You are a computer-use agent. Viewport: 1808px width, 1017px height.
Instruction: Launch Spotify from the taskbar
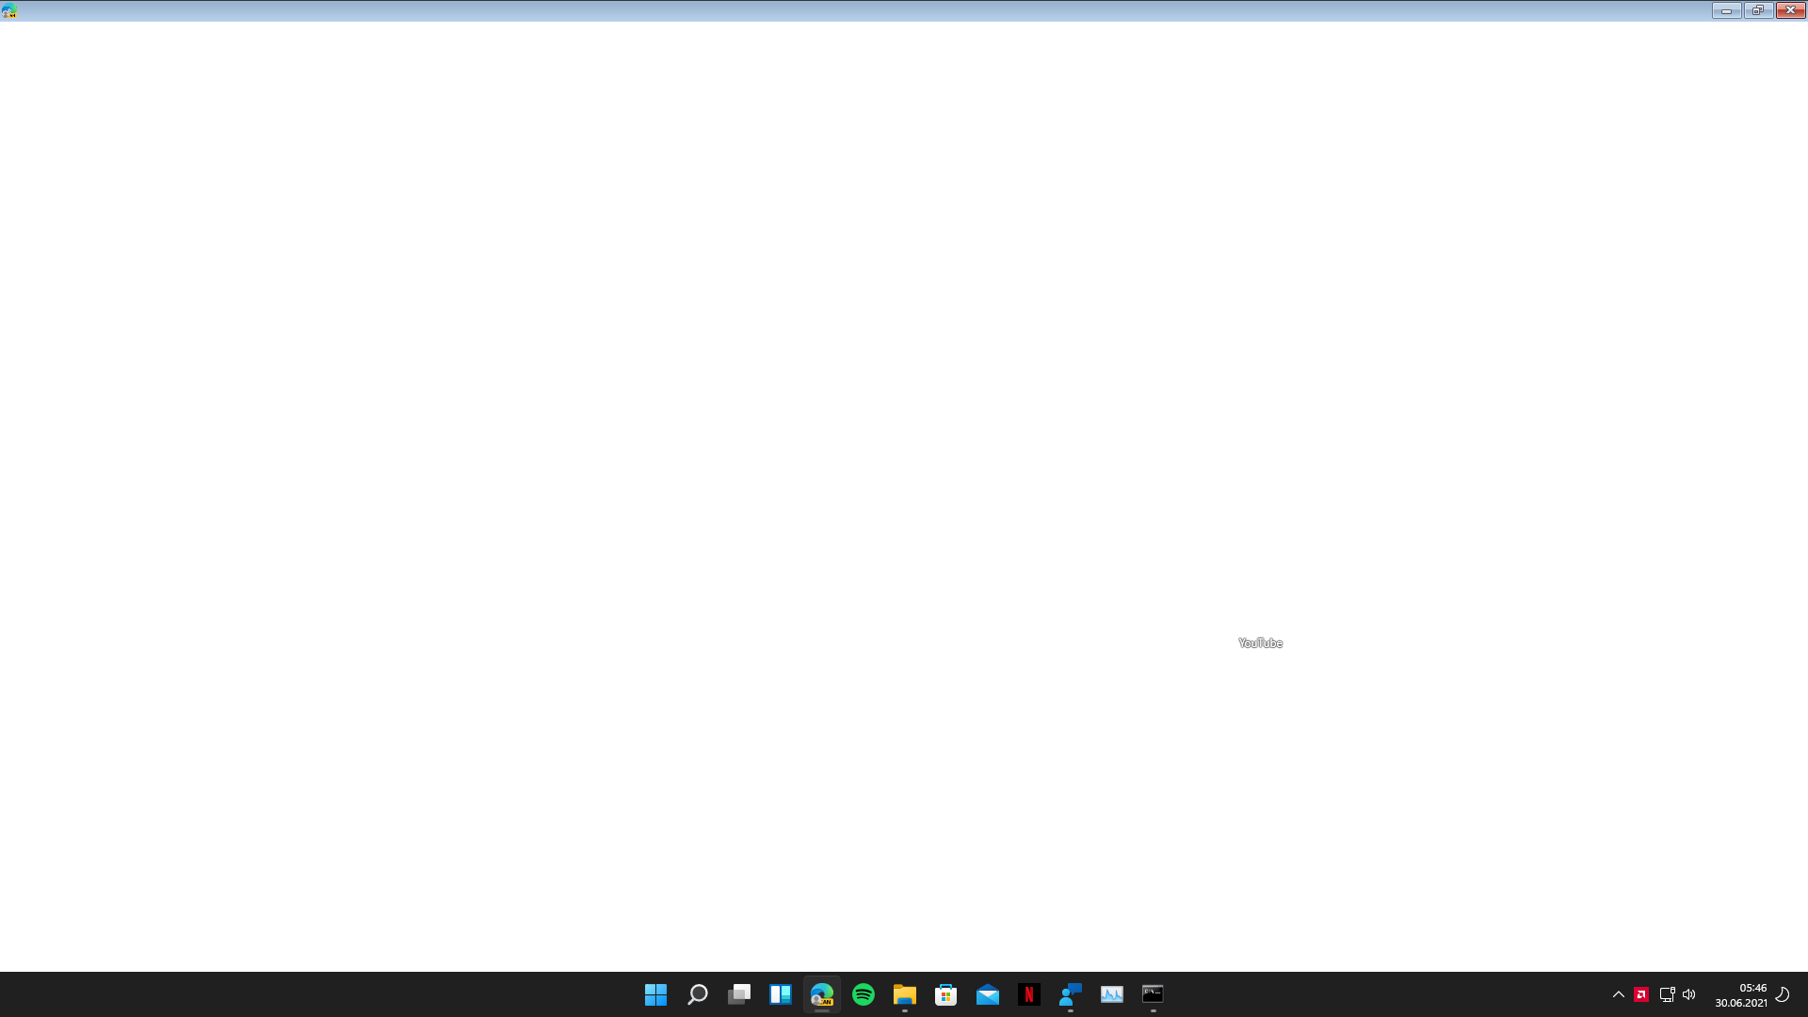click(x=864, y=994)
